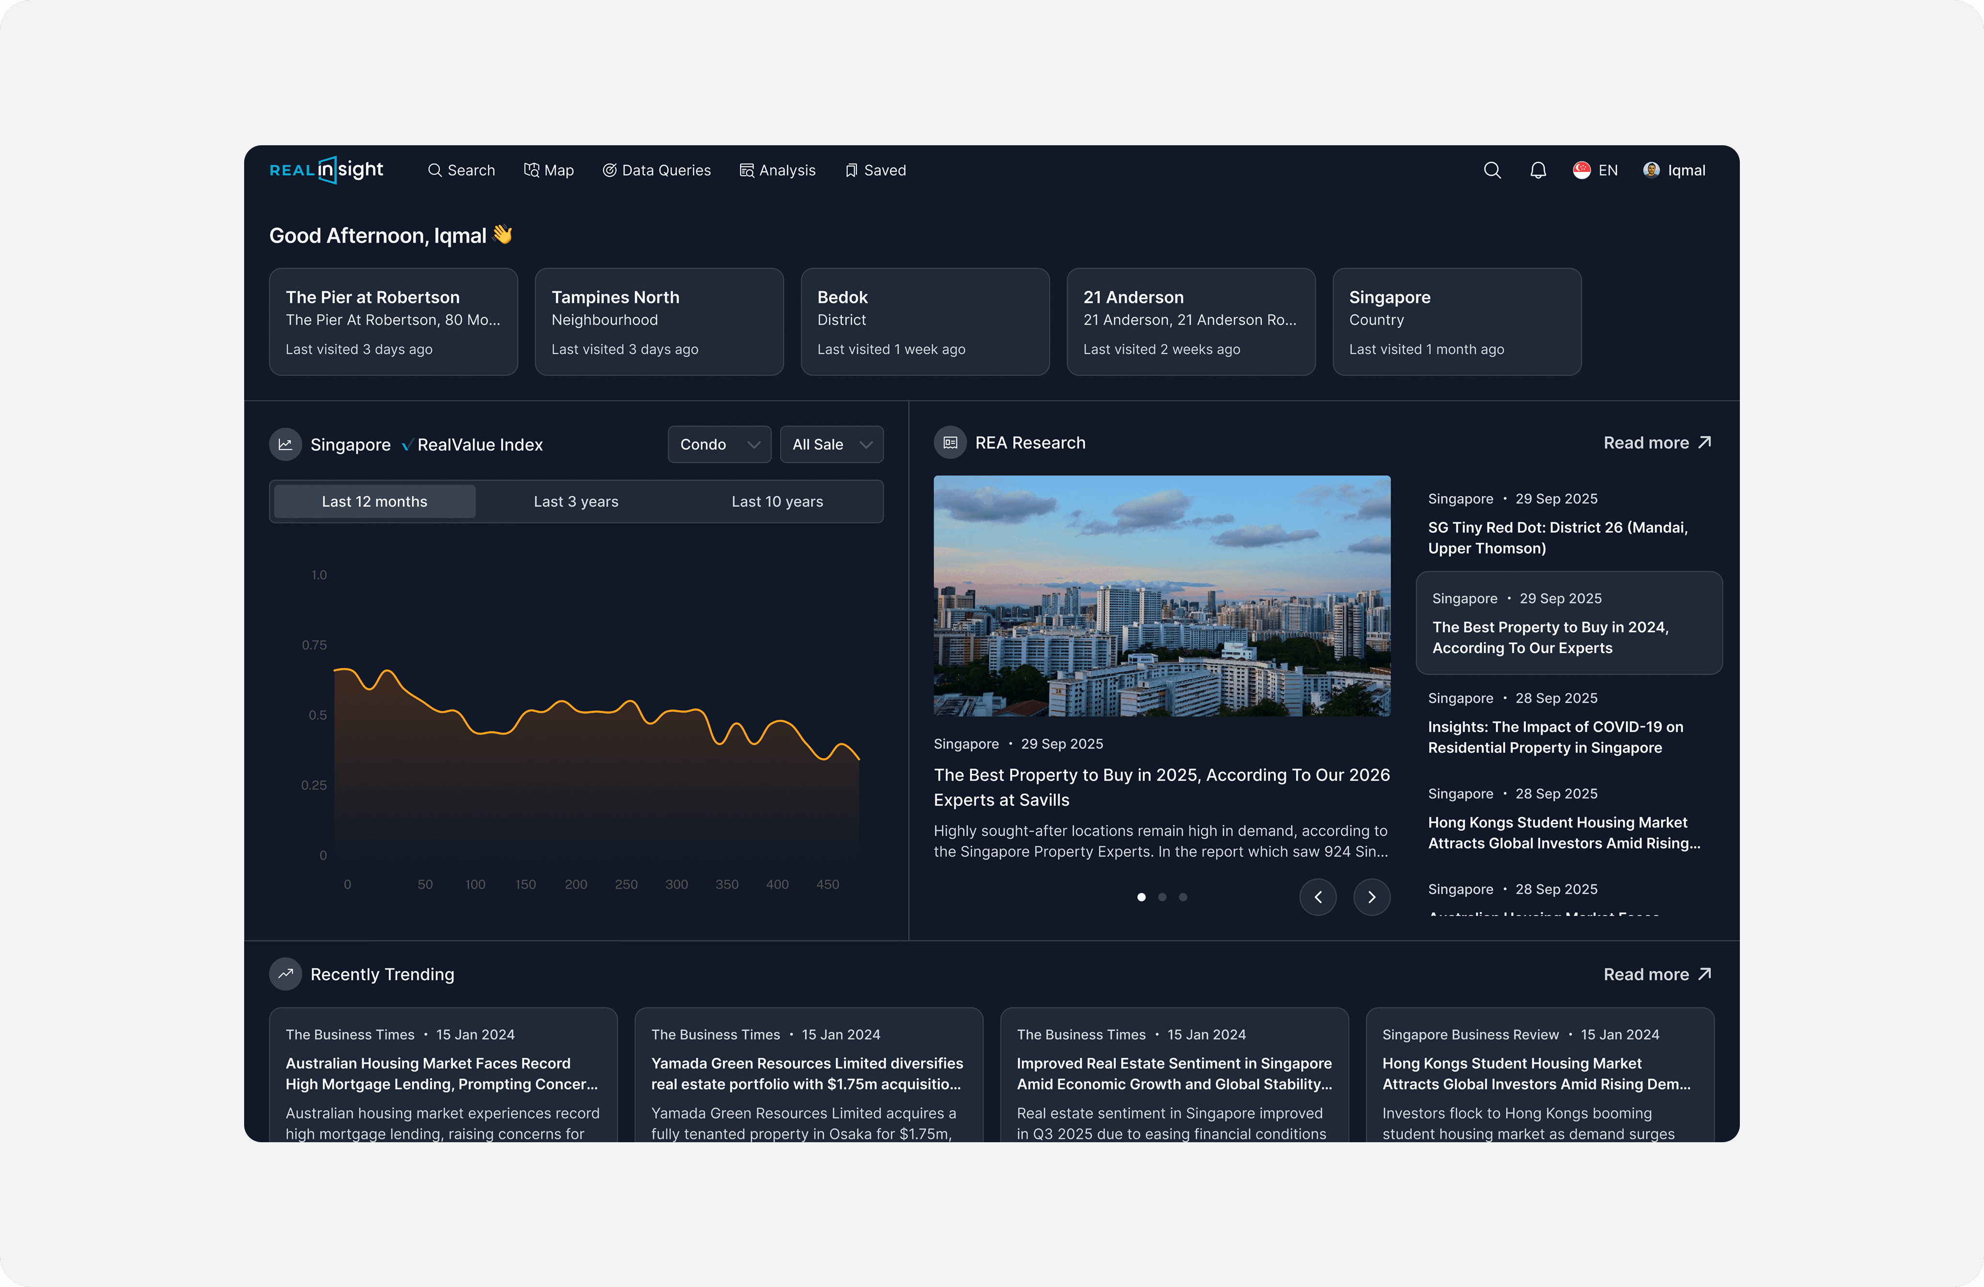Screen dimensions: 1984x1287
Task: Click the magnifier search icon in the header
Action: pyautogui.click(x=1492, y=170)
